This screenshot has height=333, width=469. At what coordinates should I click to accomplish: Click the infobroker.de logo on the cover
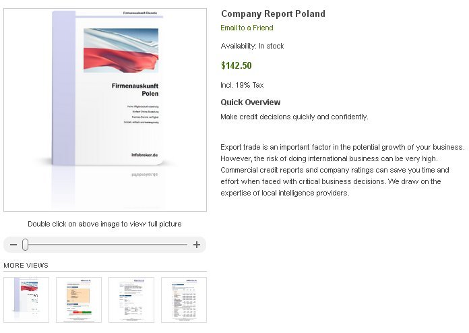[144, 154]
